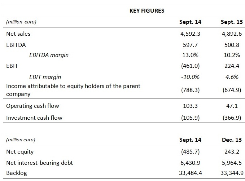Select the (788.3) income value
The image size is (245, 181).
click(x=190, y=90)
